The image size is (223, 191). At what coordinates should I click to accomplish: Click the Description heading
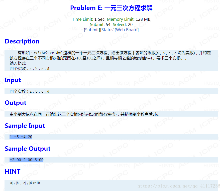coord(22,41)
